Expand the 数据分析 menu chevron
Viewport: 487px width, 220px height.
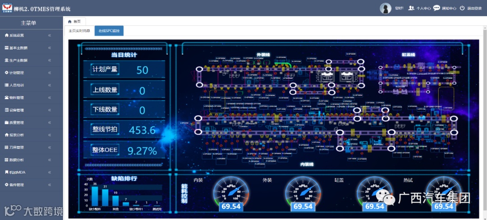coord(50,160)
